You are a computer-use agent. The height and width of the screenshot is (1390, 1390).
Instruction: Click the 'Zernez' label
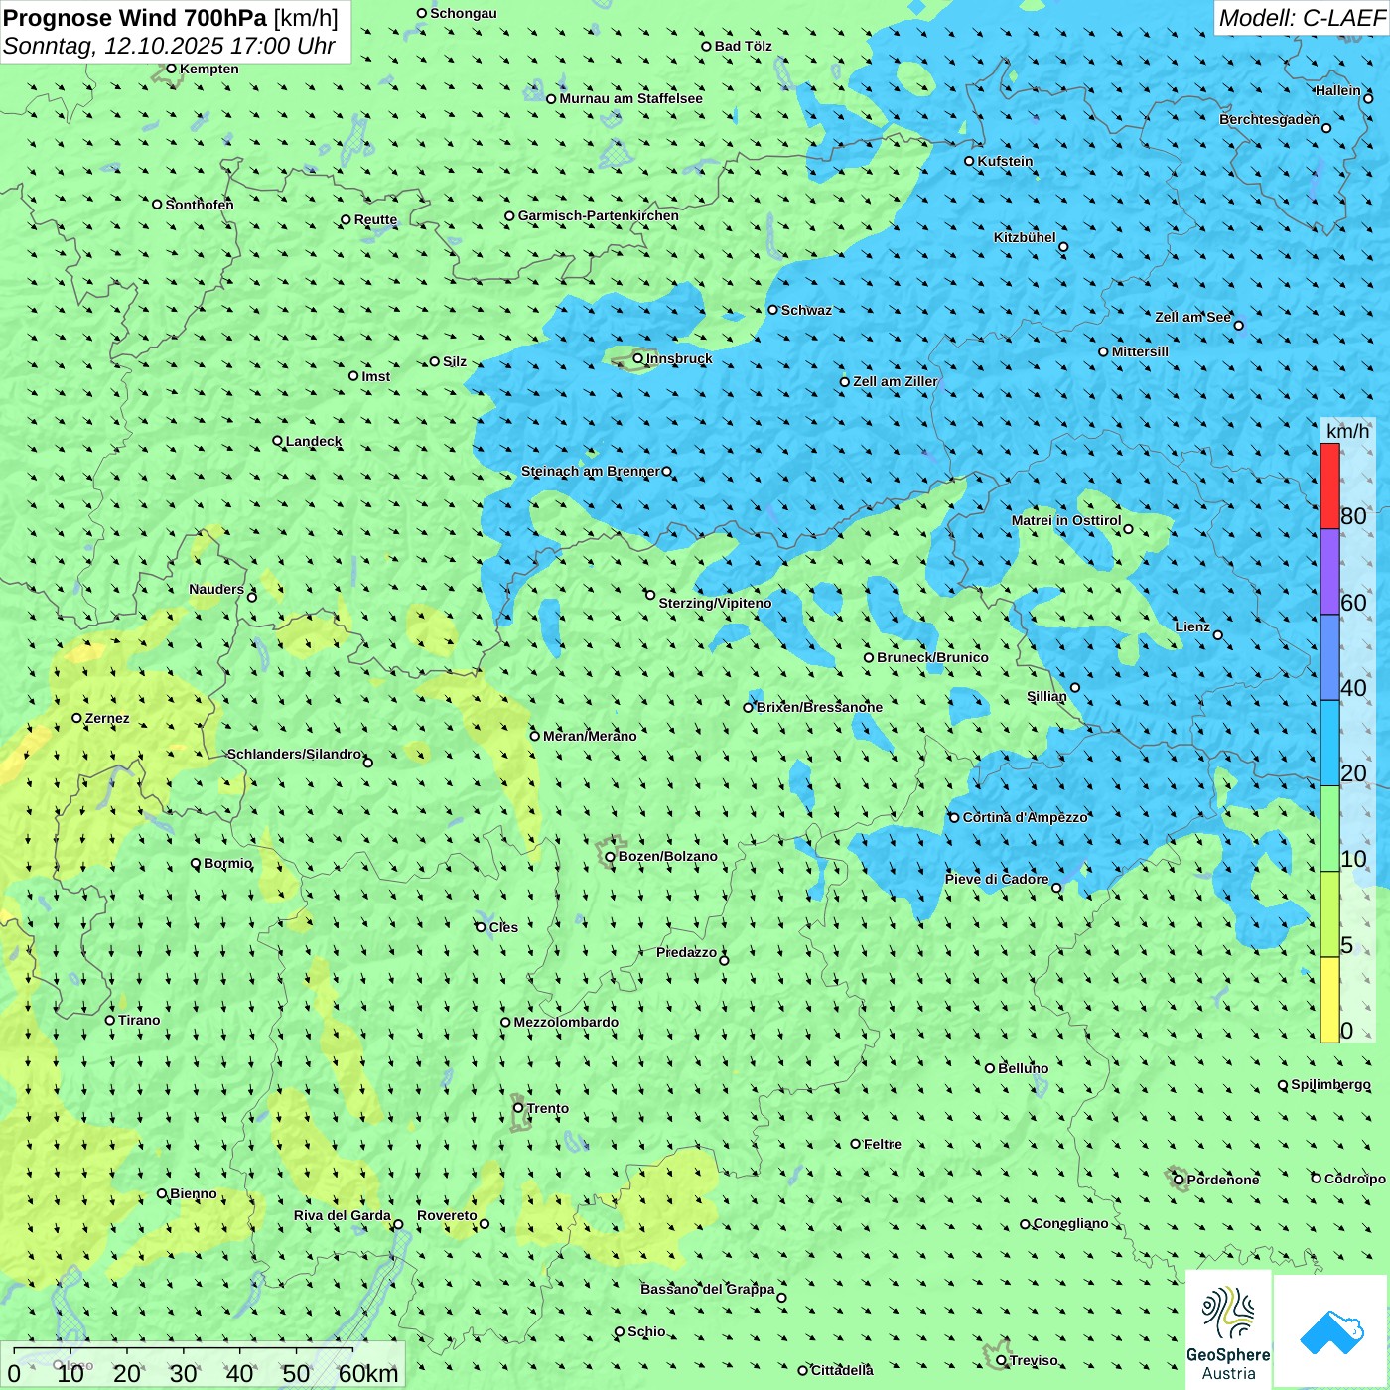coord(107,718)
